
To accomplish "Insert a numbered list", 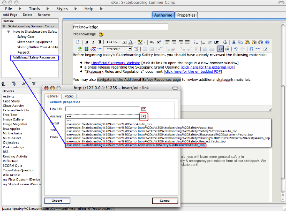I will click(x=203, y=42).
